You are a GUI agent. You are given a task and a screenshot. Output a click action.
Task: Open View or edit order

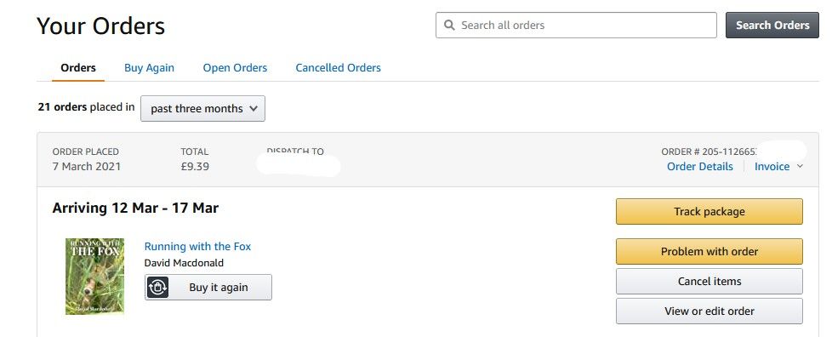click(709, 311)
